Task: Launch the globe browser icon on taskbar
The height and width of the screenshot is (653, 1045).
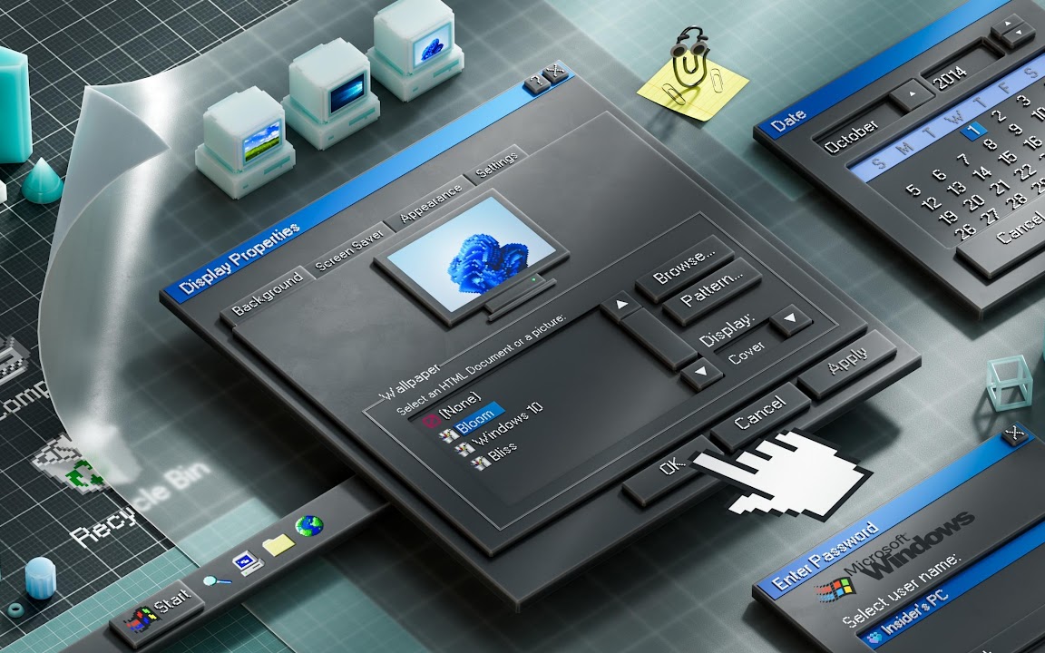Action: 309,526
